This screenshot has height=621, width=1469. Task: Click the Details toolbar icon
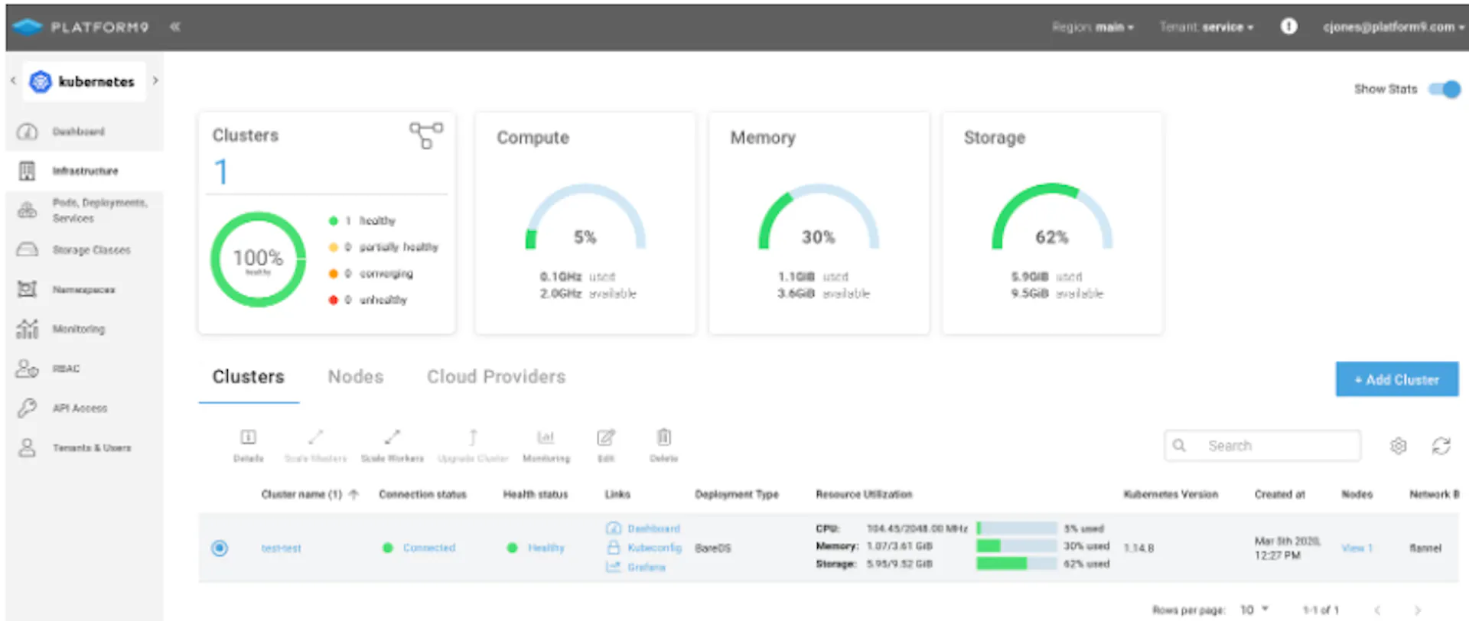[x=249, y=437]
